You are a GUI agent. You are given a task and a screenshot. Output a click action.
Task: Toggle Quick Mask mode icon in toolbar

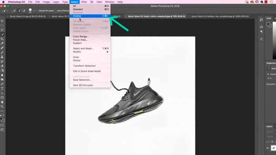(2, 125)
